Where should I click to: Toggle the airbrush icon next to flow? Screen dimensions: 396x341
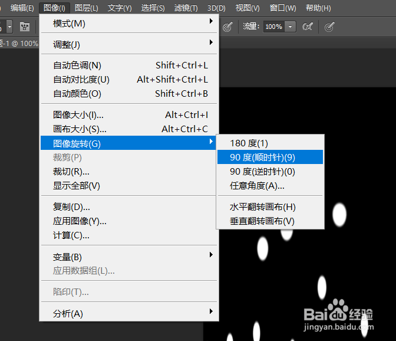[x=308, y=27]
